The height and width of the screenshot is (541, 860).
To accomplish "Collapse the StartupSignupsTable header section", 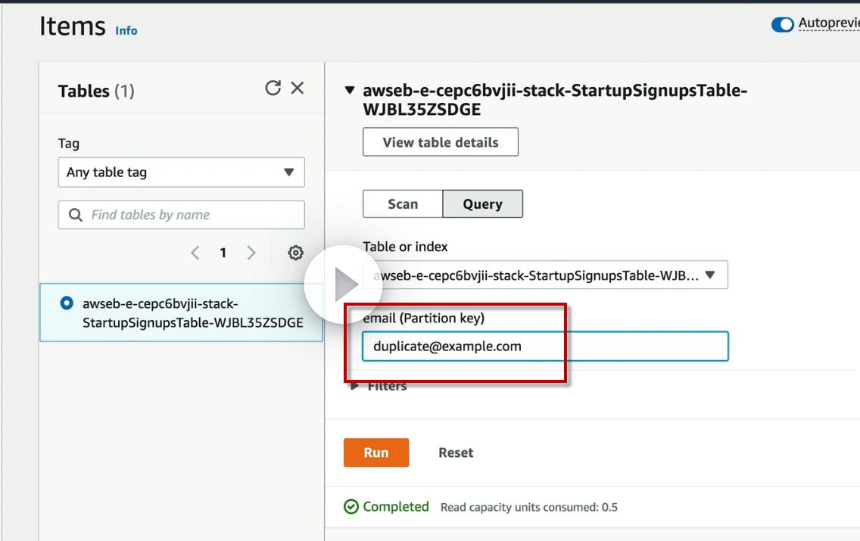I will pos(349,90).
